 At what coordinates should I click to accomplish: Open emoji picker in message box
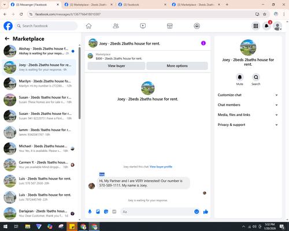(x=197, y=212)
